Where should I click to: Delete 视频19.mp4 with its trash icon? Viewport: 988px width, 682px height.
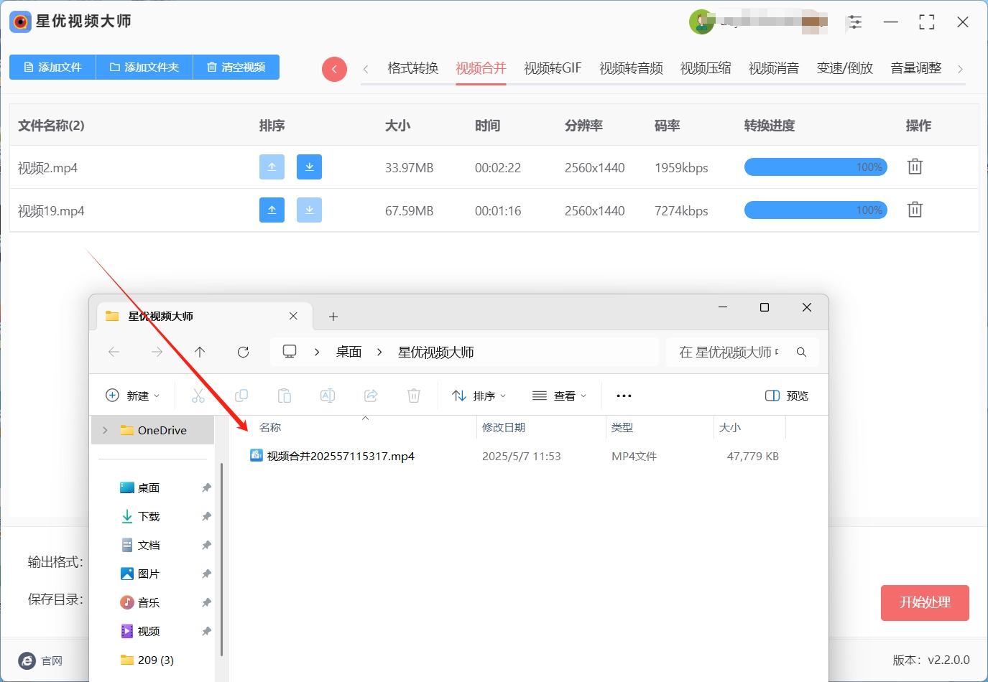click(915, 210)
